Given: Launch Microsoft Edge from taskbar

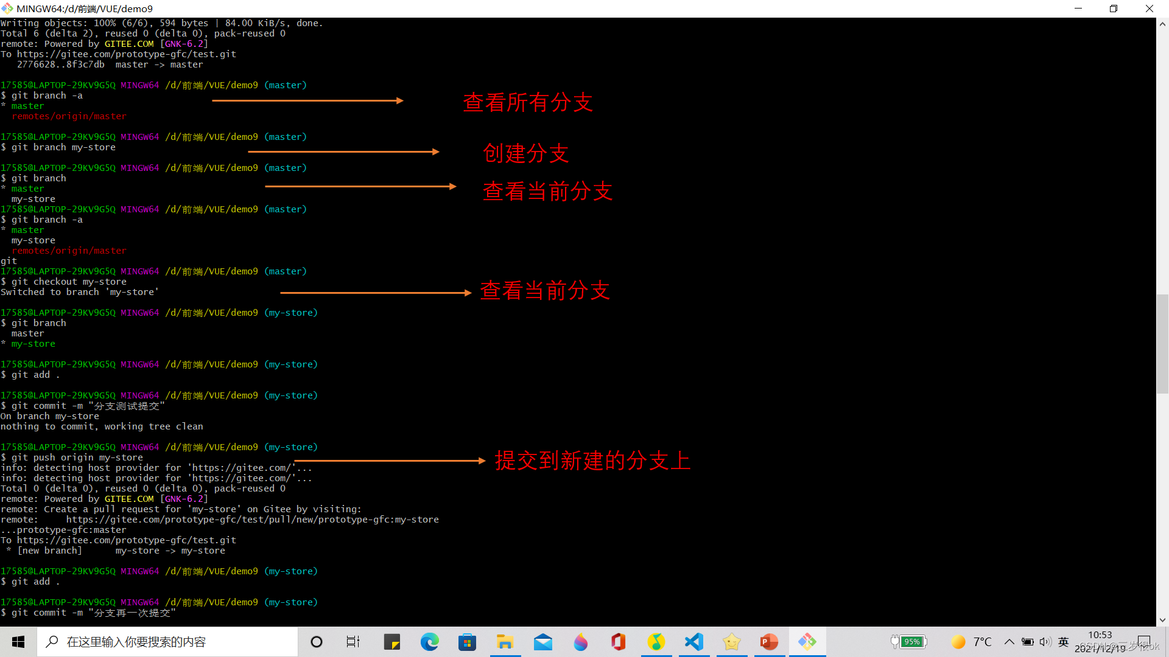Looking at the screenshot, I should click(430, 642).
